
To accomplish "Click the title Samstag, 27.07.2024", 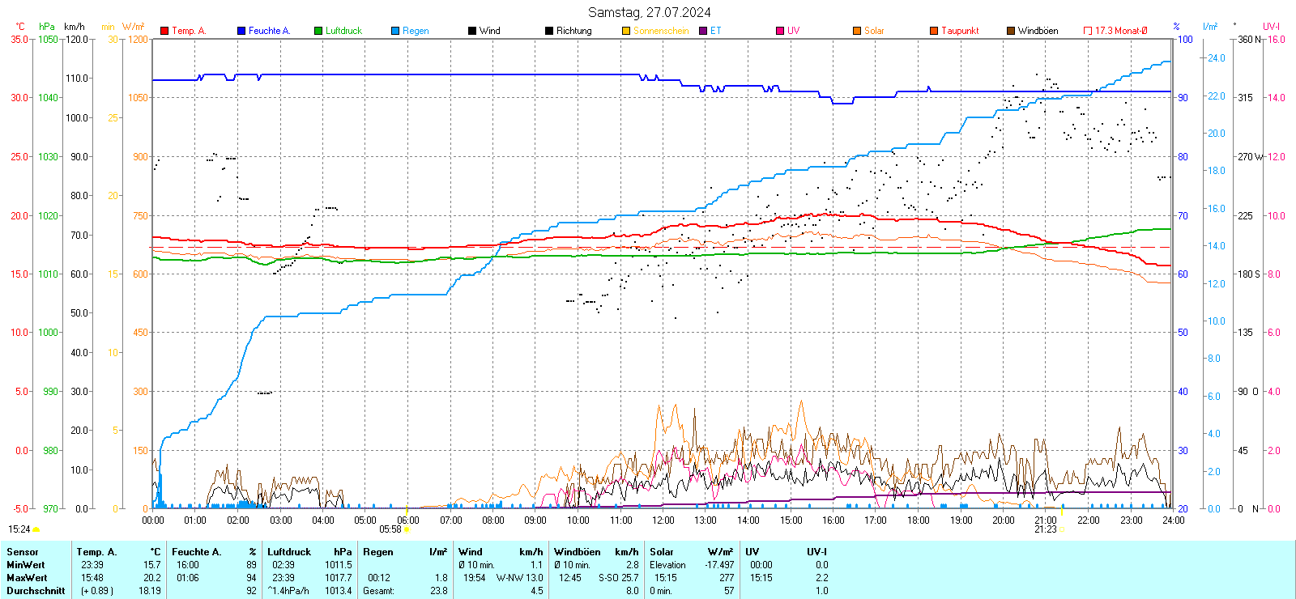I will [x=649, y=12].
